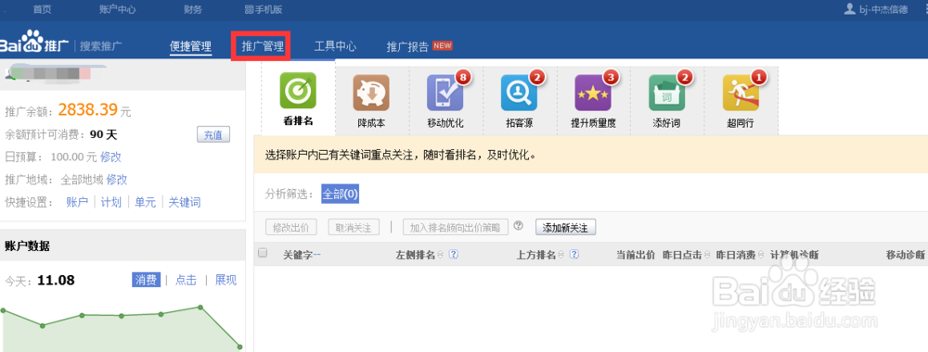Show 展现 data in account chart

226,280
